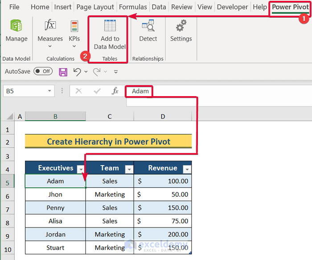Image resolution: width=312 pixels, height=260 pixels.
Task: Select revenue cell showing 75.00
Action: (163, 221)
